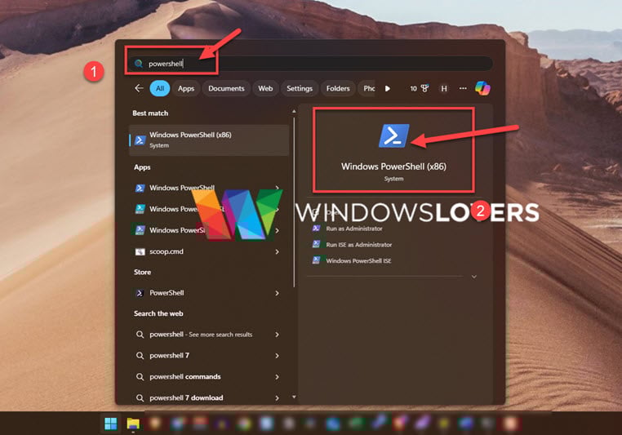Switch to the Apps filter tab
The width and height of the screenshot is (622, 435).
point(186,88)
